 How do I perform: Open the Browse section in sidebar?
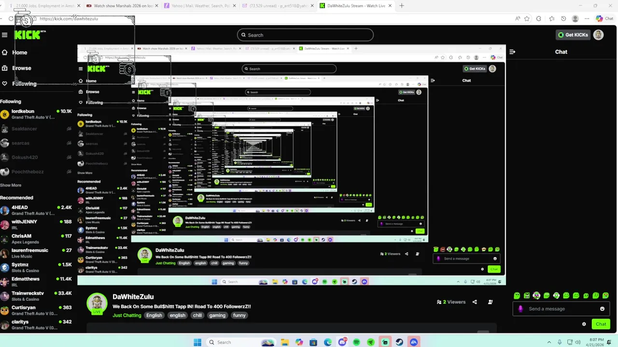click(21, 68)
